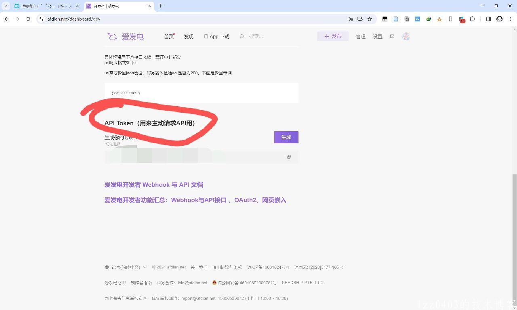
Task: Open the 发现 navigation item
Action: pos(189,36)
